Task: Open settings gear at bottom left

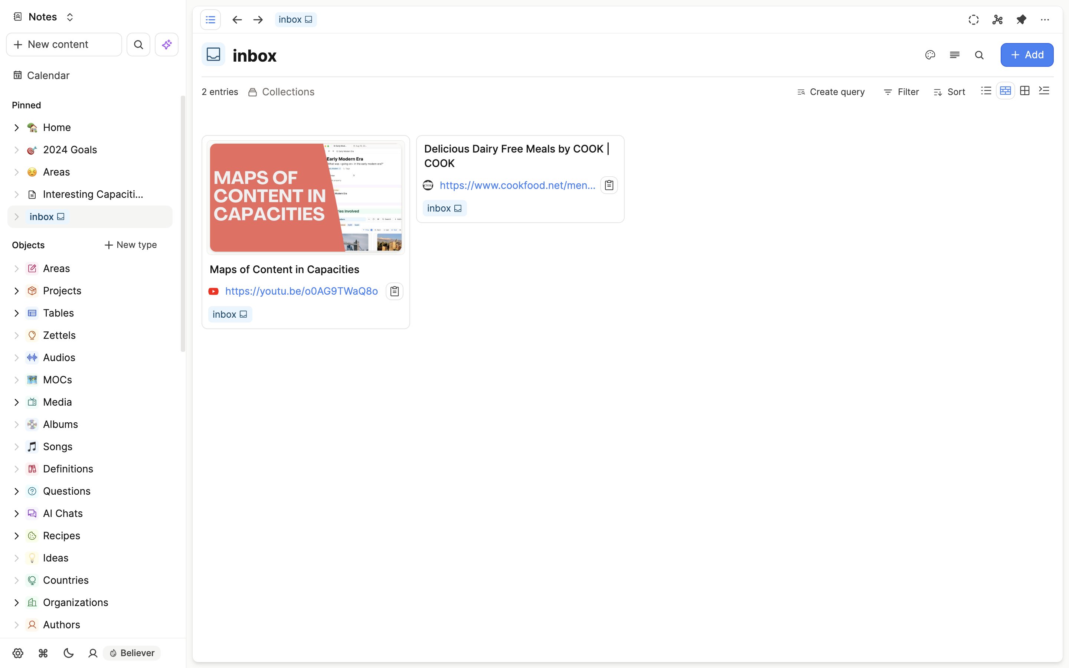Action: pyautogui.click(x=18, y=653)
